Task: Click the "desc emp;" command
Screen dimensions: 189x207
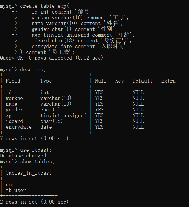Action: (x=33, y=69)
